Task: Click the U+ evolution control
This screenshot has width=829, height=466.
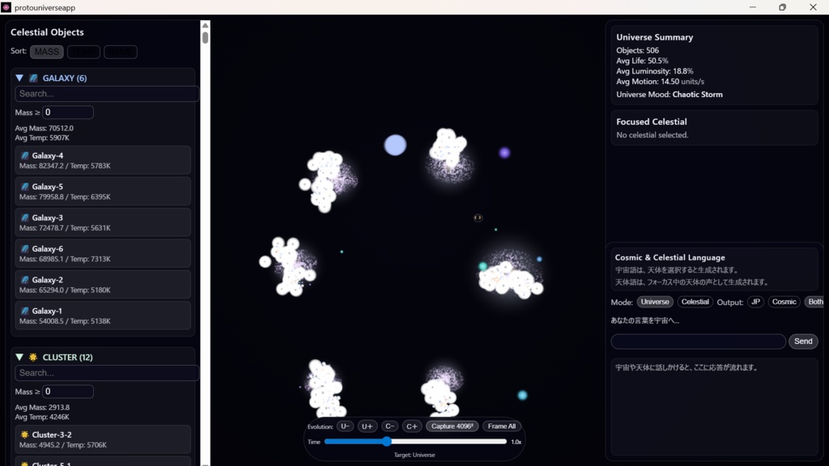Action: tap(367, 426)
